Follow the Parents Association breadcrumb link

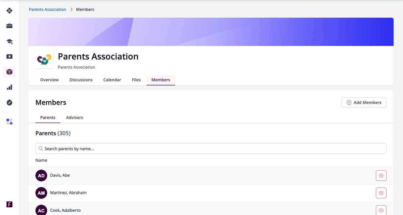[x=47, y=9]
